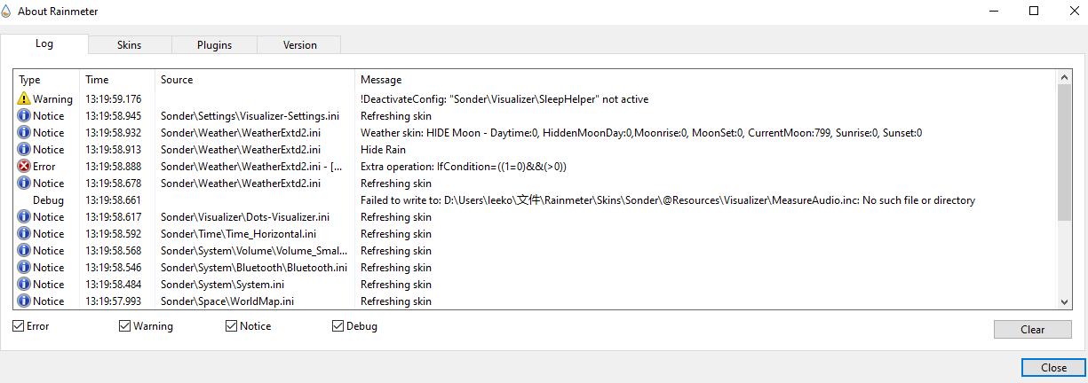Screen dimensions: 1088x383
Task: Disable the Notice filter checkbox
Action: tap(232, 326)
